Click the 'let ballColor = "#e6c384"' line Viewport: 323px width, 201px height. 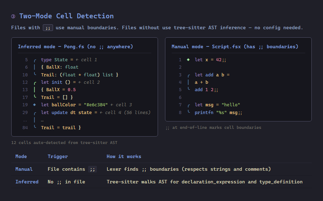coord(74,105)
